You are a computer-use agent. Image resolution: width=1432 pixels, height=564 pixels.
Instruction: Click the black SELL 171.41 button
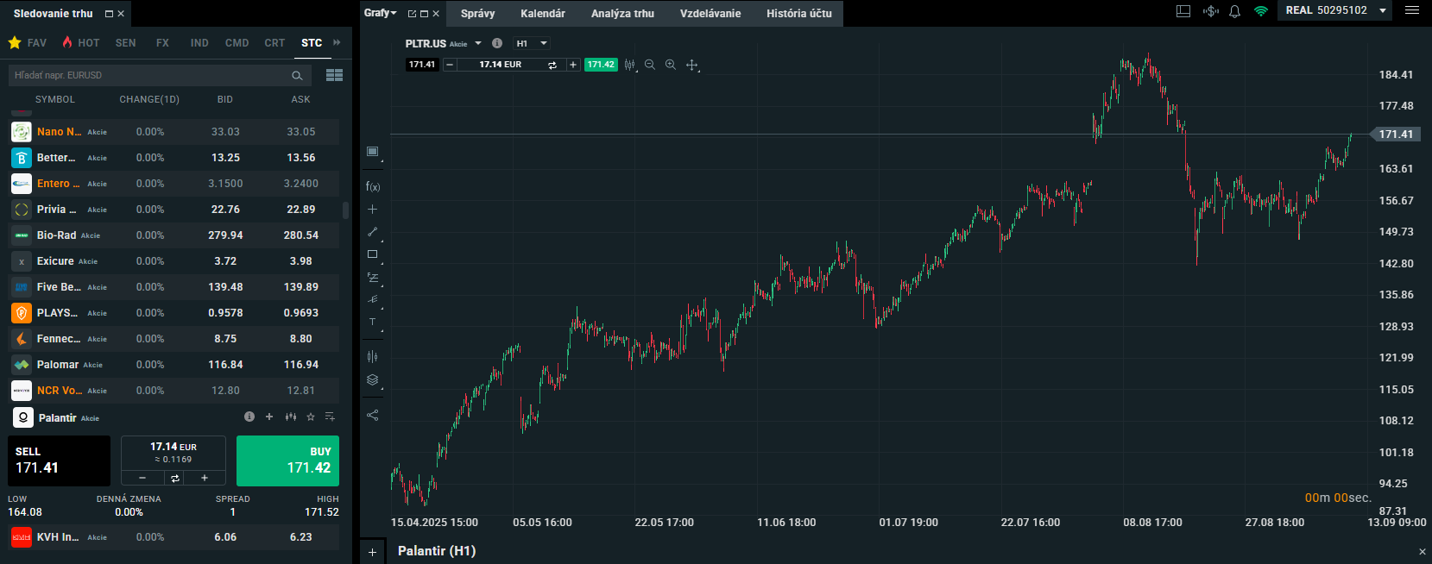coord(59,461)
